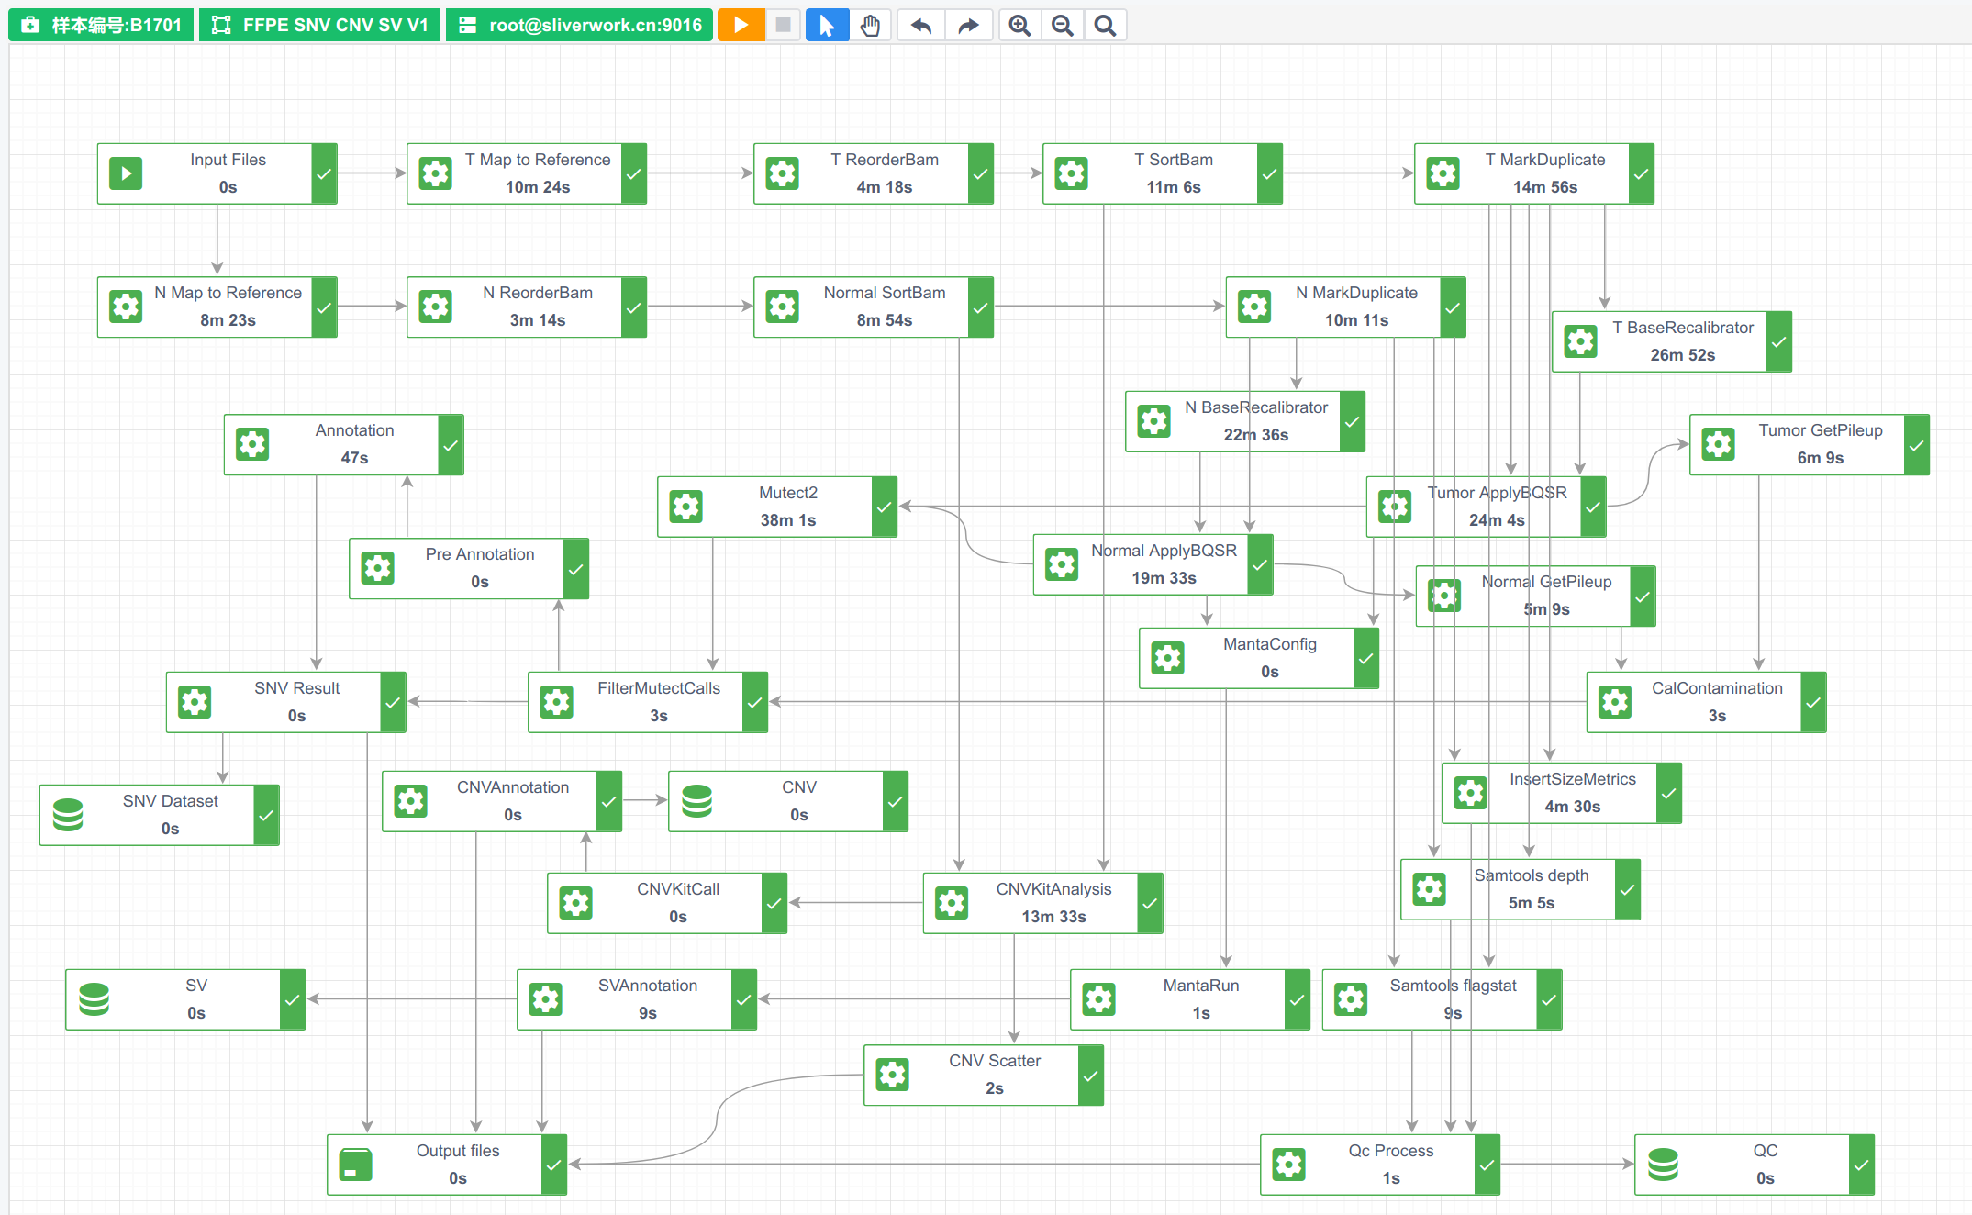Image resolution: width=1972 pixels, height=1215 pixels.
Task: Click the zoom out magnifier icon
Action: coord(1063,25)
